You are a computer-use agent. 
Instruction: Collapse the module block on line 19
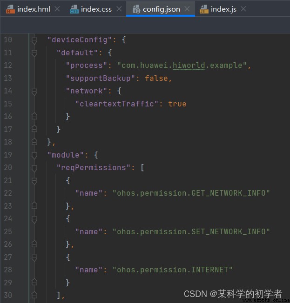[x=34, y=155]
